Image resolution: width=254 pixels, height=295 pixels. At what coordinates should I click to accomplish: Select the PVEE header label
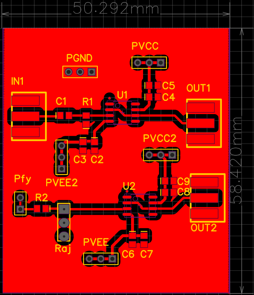click(96, 242)
